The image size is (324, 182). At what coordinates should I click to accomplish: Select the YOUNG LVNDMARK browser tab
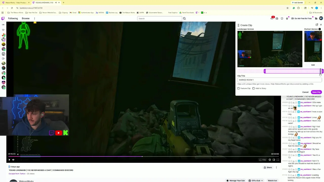coord(46,3)
